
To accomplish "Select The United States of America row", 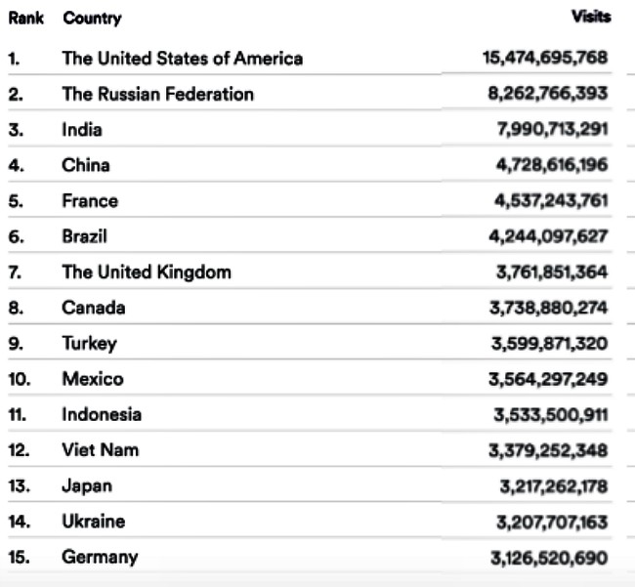I will tap(310, 59).
